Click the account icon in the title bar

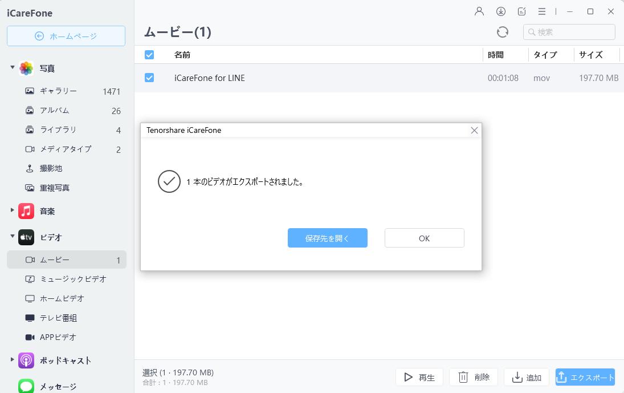479,11
